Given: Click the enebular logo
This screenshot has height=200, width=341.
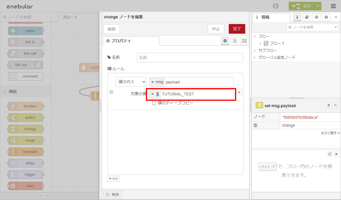Looking at the screenshot, I should point(20,6).
